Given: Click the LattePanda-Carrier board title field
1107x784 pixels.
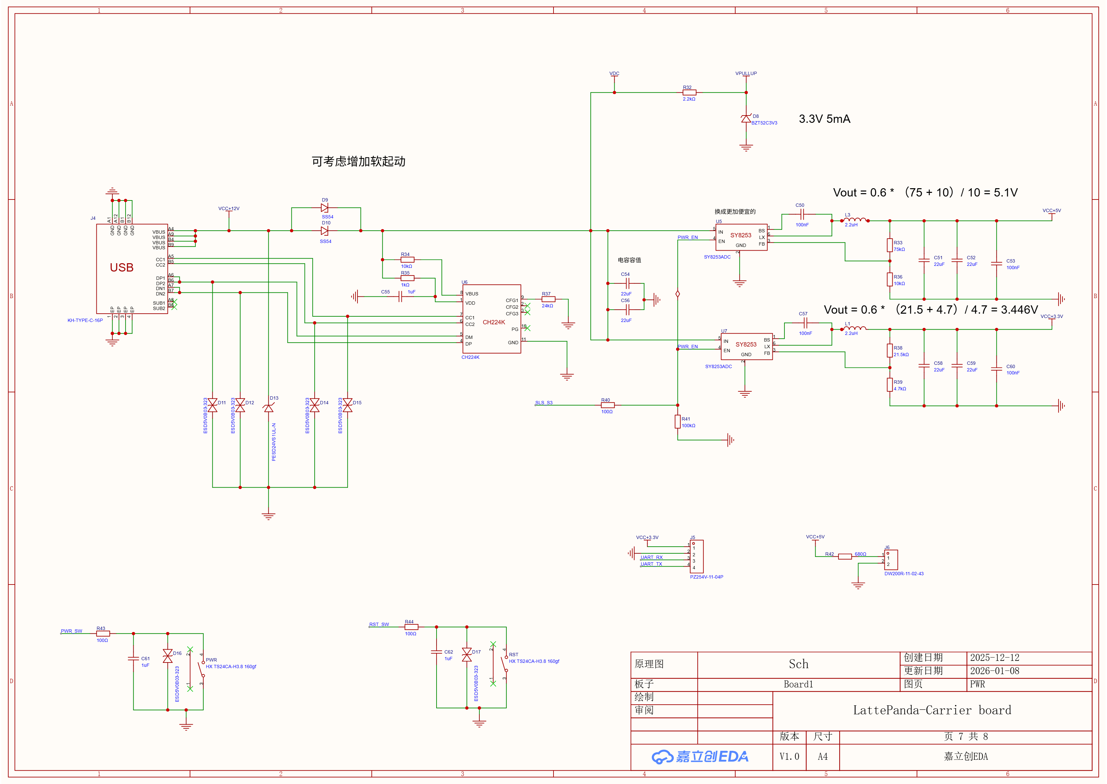Looking at the screenshot, I should (x=932, y=711).
